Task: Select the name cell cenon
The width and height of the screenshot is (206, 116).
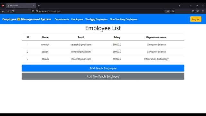Action: click(x=45, y=52)
